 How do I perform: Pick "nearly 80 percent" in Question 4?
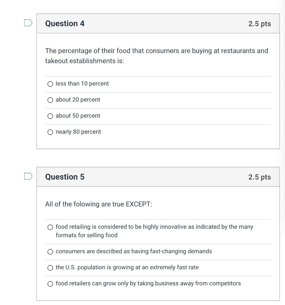[50, 132]
